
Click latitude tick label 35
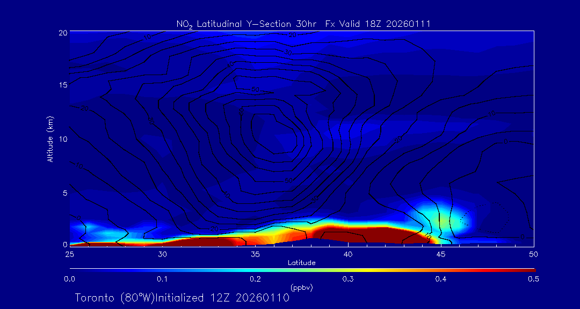click(255, 254)
